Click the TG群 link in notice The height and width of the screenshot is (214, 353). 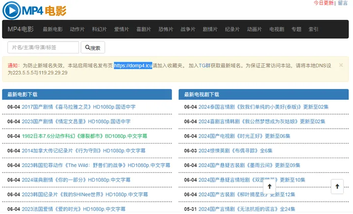point(204,66)
